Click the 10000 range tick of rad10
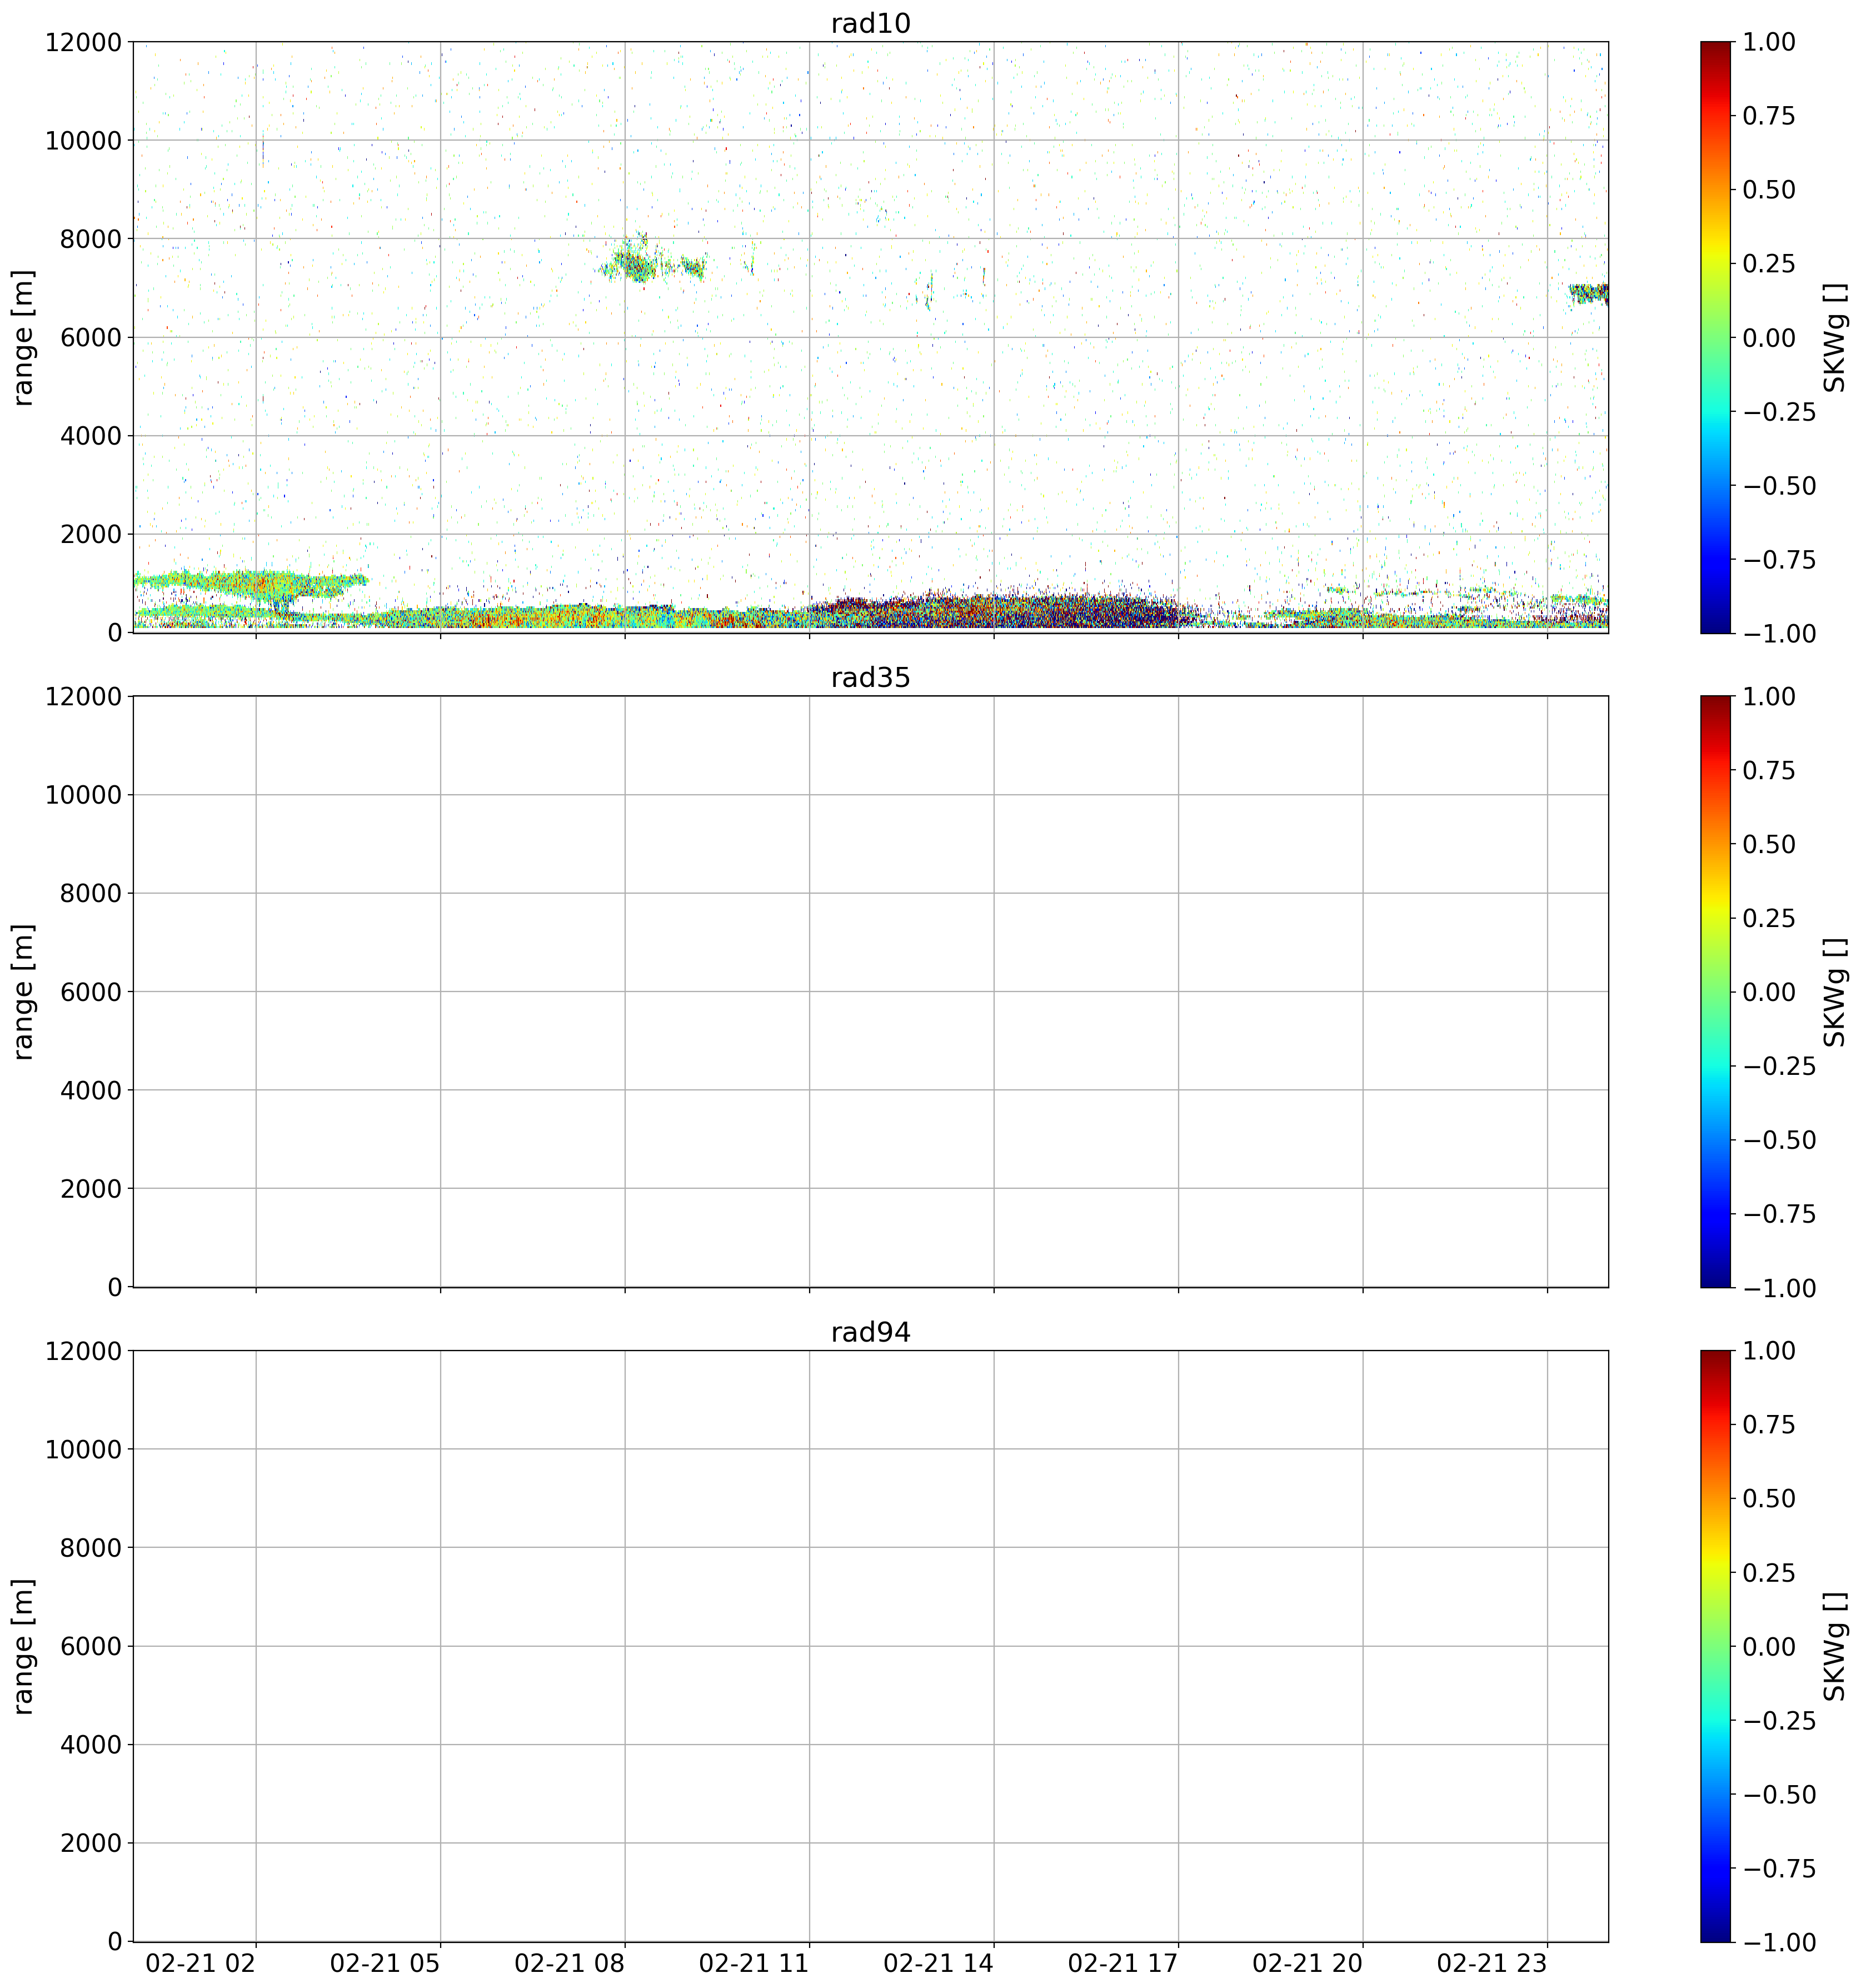The image size is (1861, 1988). [x=83, y=140]
